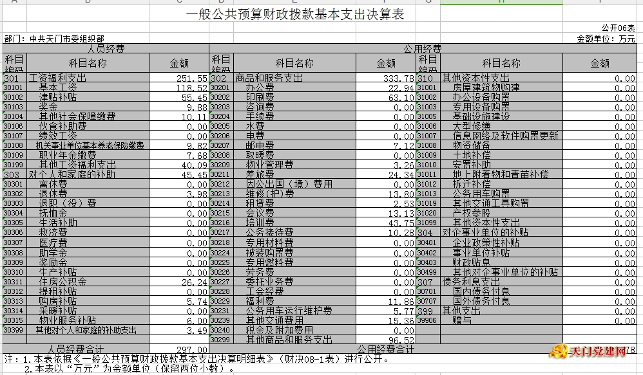Click the 津贴补贴 cell
Image resolution: width=643 pixels, height=375 pixels.
click(x=88, y=97)
